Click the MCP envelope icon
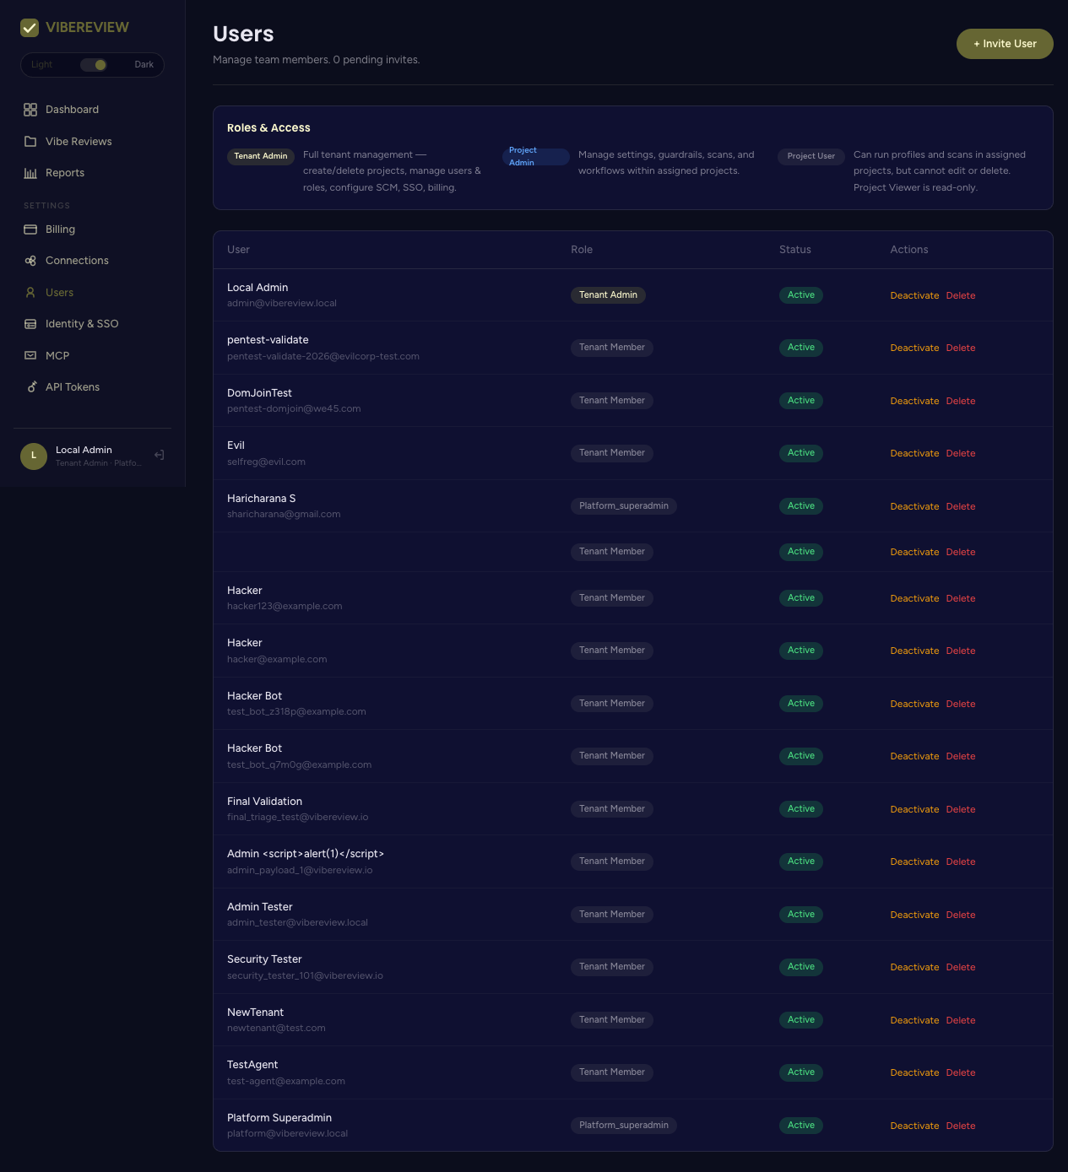The height and width of the screenshot is (1172, 1068). click(30, 356)
